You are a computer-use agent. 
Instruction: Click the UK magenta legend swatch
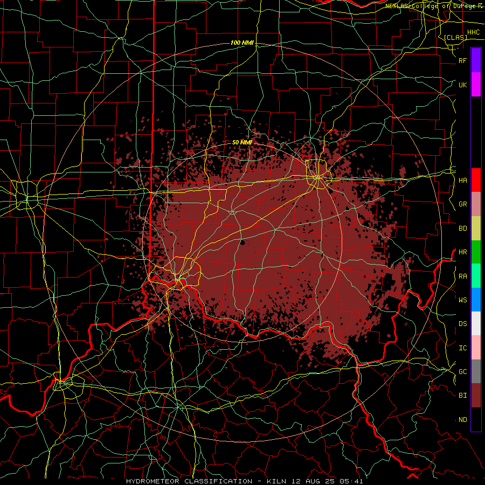[476, 85]
